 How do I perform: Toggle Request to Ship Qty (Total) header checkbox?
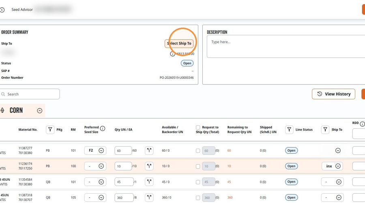(198, 127)
